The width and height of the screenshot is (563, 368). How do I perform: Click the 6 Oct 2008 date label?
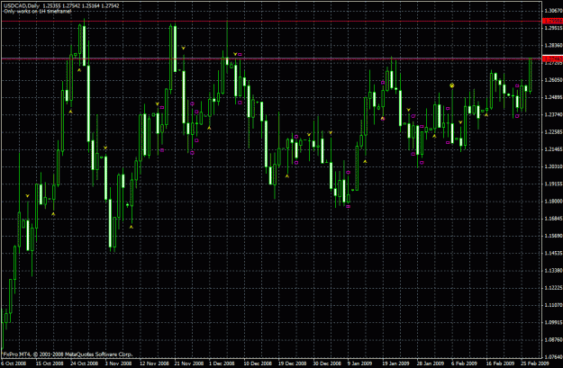[14, 364]
